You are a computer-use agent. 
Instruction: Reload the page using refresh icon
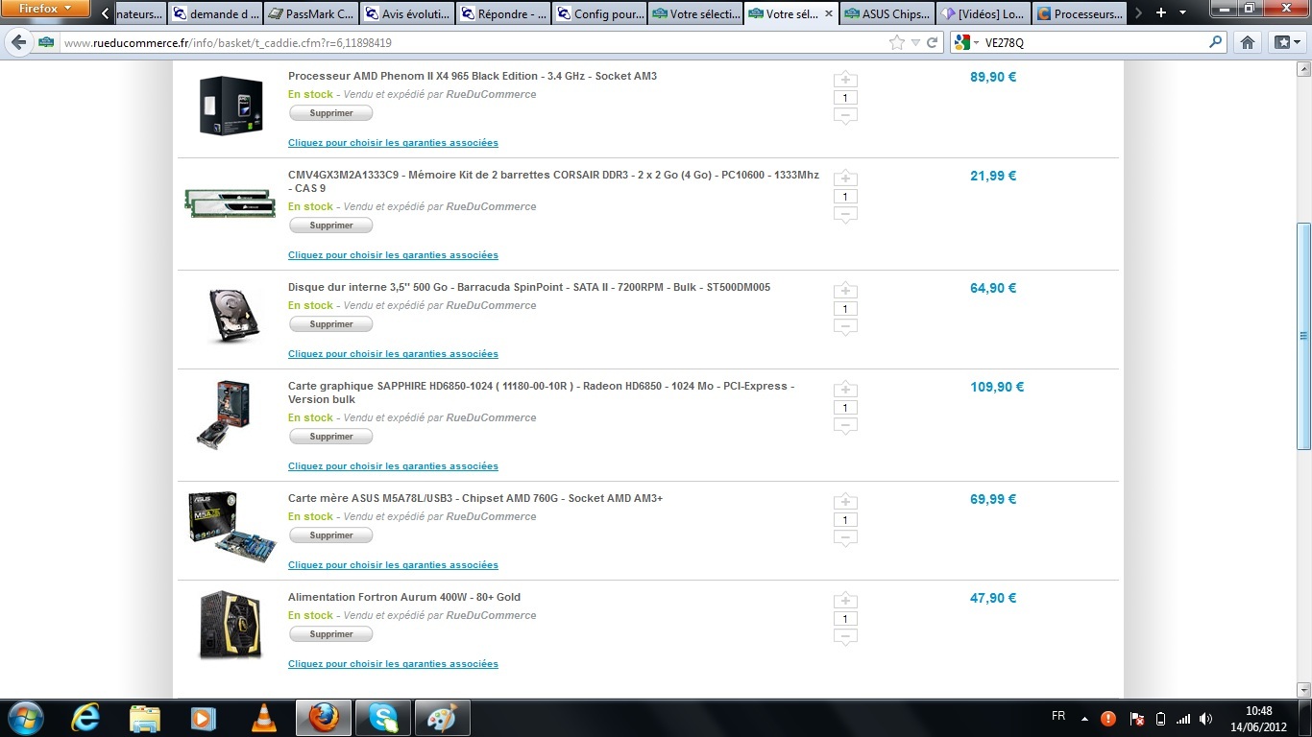coord(932,42)
